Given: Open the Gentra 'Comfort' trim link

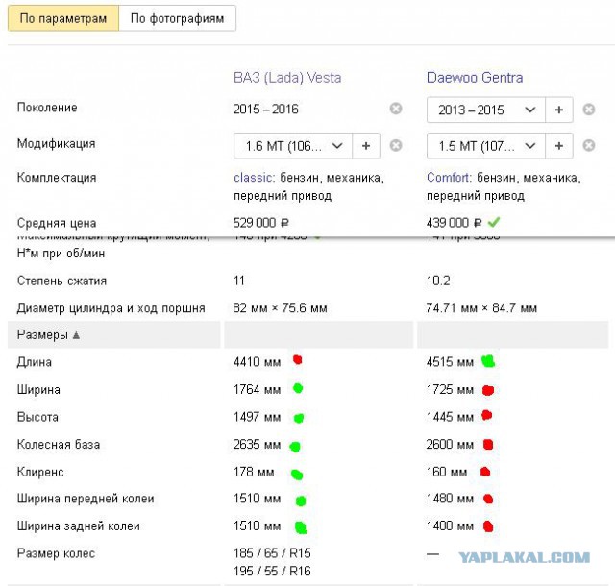Looking at the screenshot, I should 449,178.
